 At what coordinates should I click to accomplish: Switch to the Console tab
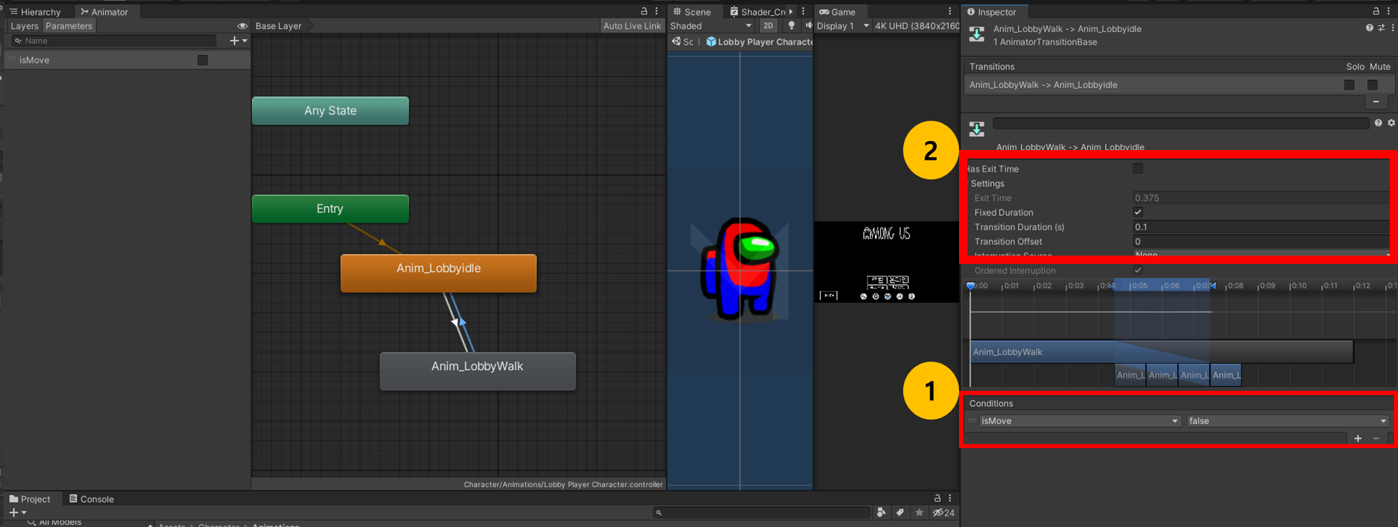[91, 499]
